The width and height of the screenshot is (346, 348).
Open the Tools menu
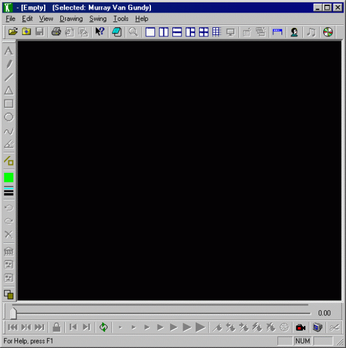[x=121, y=19]
